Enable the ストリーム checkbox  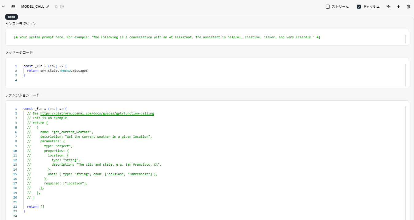328,6
